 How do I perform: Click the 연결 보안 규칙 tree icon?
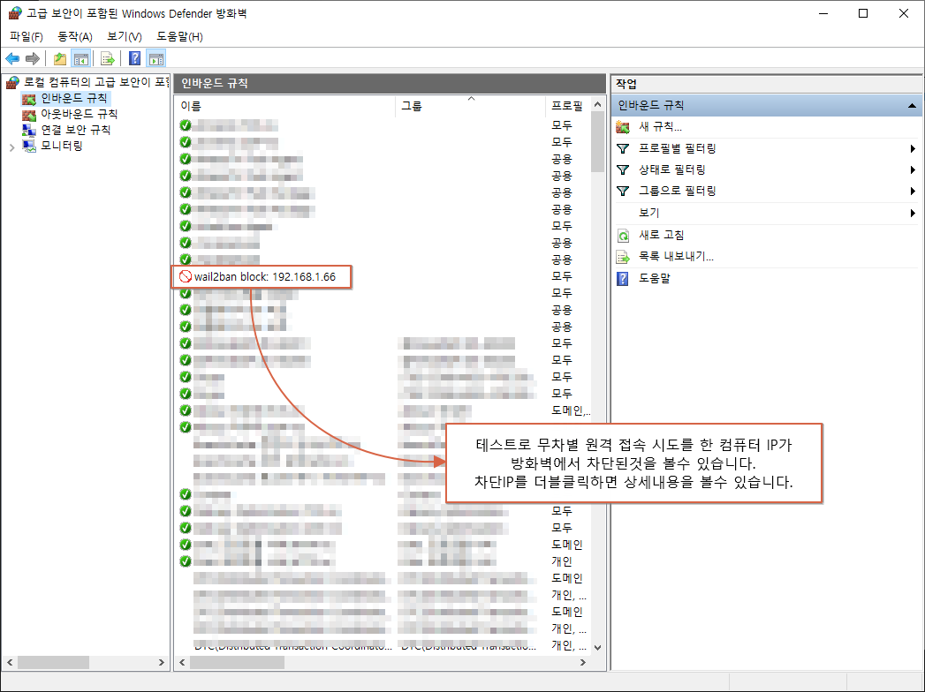point(29,130)
